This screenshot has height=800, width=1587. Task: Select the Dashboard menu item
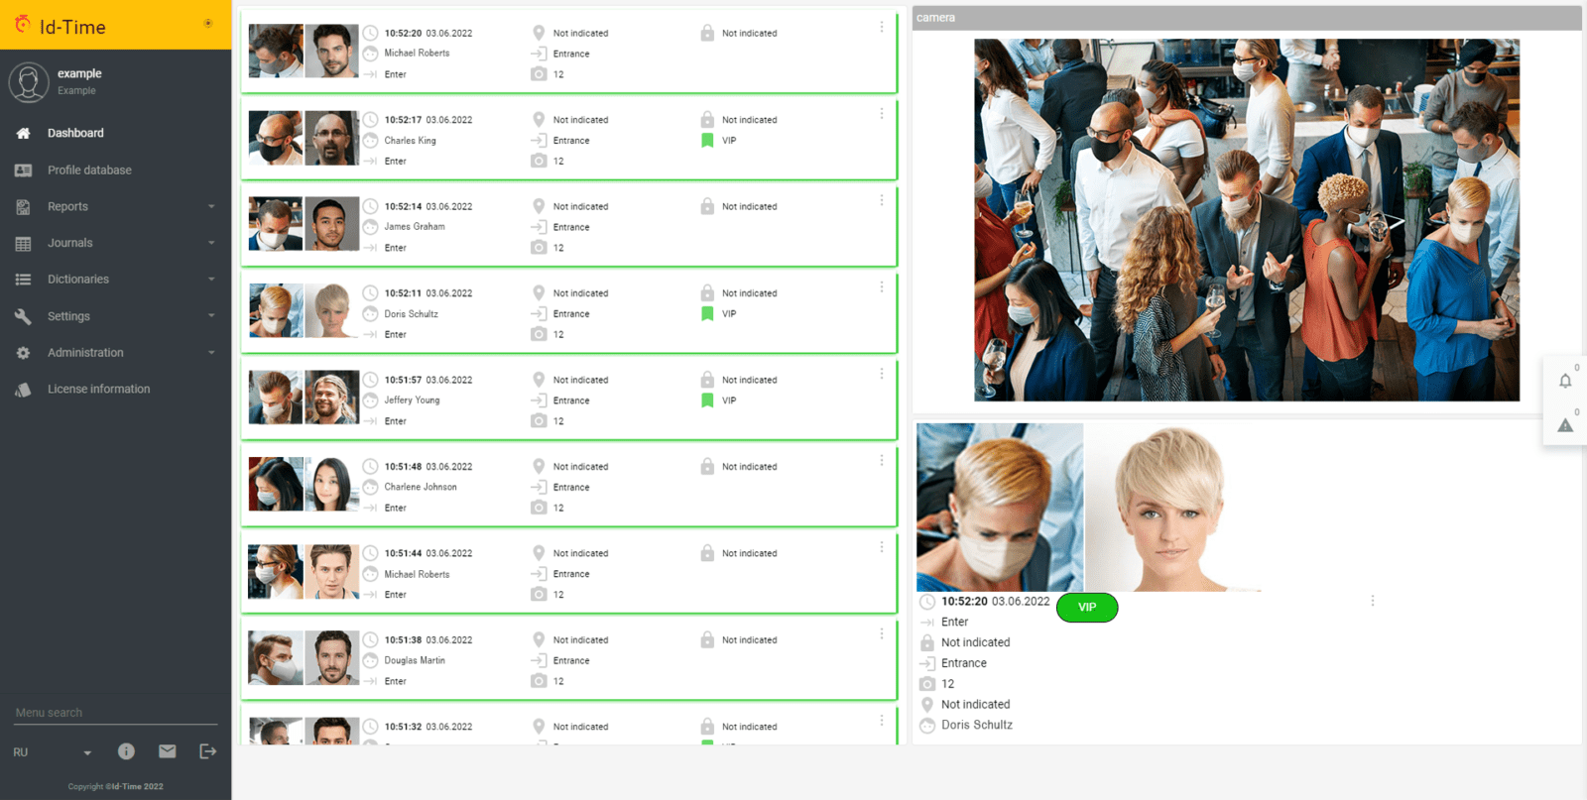coord(75,133)
